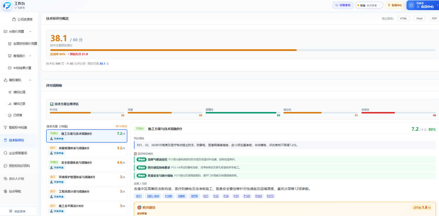Click the 切换身份 button

pos(343,5)
